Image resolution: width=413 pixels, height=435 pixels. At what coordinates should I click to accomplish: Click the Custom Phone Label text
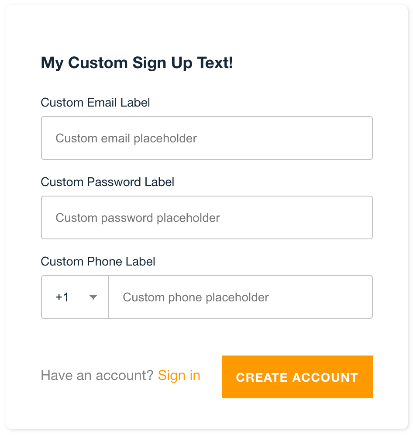click(98, 262)
